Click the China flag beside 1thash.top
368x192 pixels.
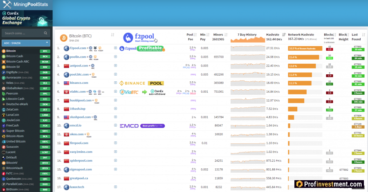66,109
